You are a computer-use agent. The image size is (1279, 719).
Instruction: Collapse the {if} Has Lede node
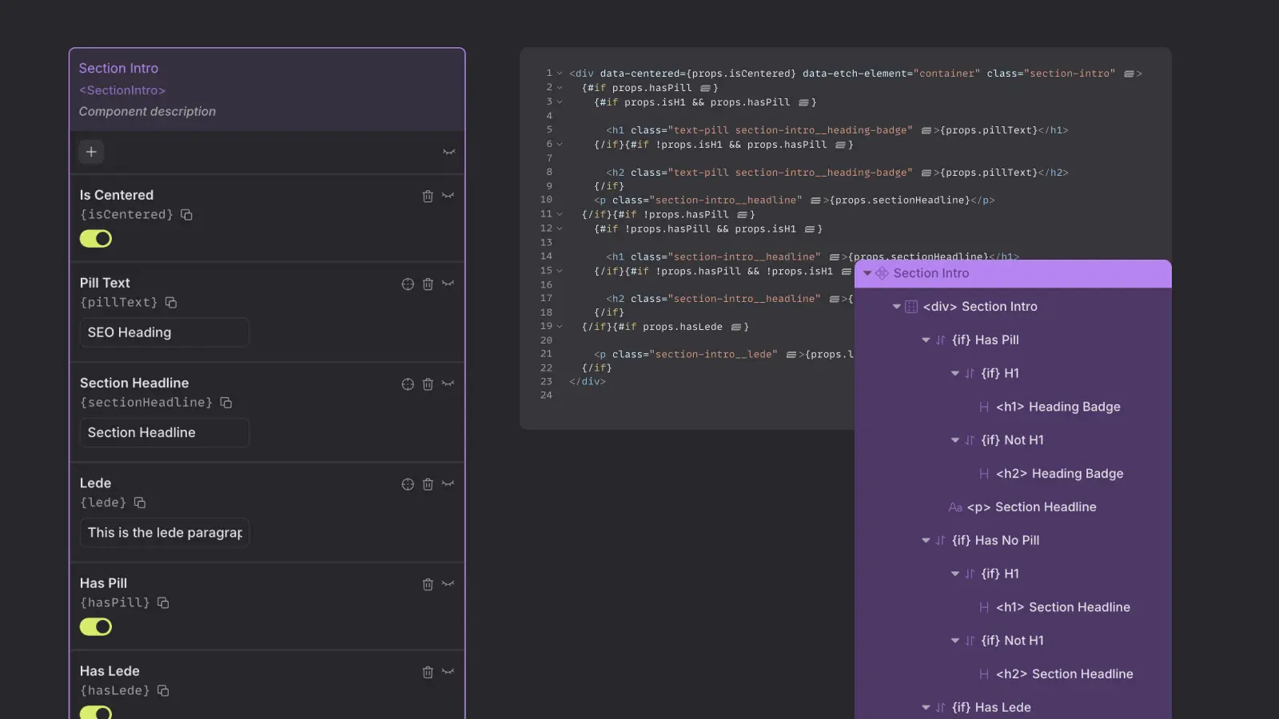(926, 708)
